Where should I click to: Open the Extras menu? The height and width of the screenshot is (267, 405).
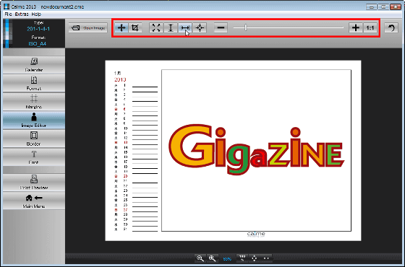[x=22, y=14]
